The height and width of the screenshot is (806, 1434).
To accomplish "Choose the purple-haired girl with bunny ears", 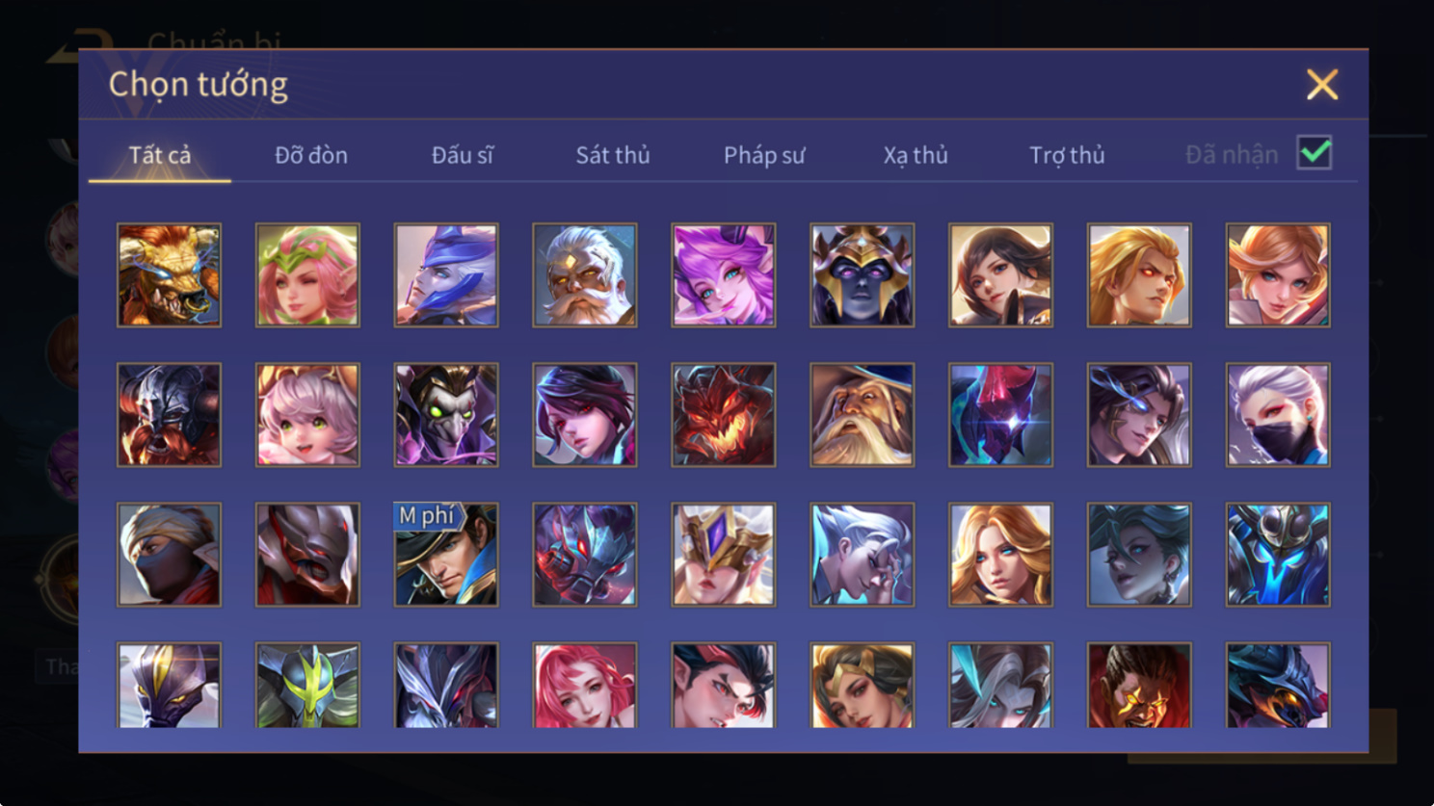I will pyautogui.click(x=724, y=275).
